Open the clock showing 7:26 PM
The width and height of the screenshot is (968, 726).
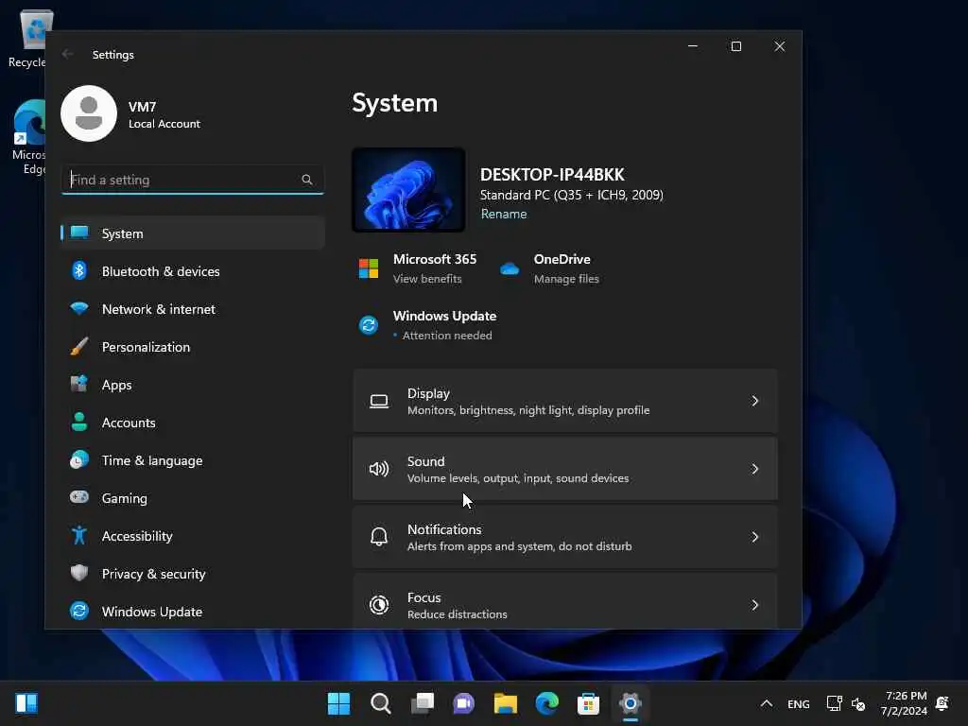[x=904, y=703]
